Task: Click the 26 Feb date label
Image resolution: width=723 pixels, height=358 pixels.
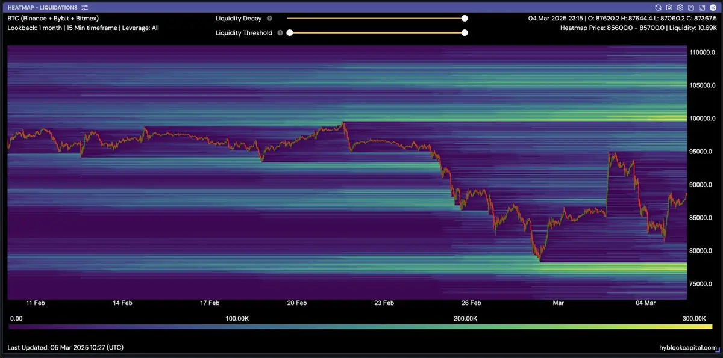Action: 471,304
